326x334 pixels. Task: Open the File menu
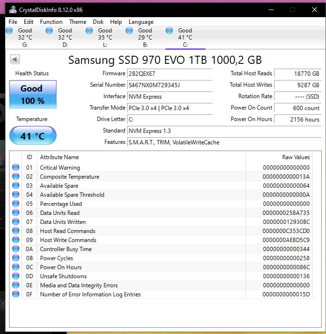coord(13,22)
